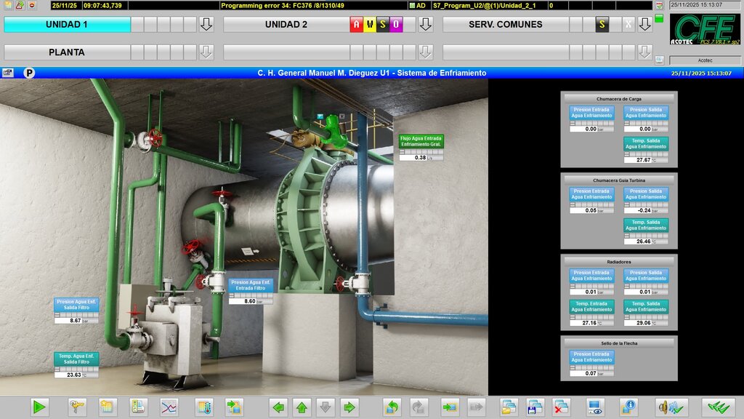Expand the down arrow beside SERV. COMUNES
The image size is (744, 419).
pyautogui.click(x=645, y=24)
